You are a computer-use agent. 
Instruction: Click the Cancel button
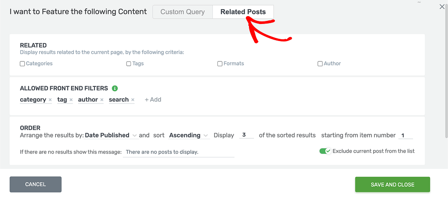[x=35, y=184]
